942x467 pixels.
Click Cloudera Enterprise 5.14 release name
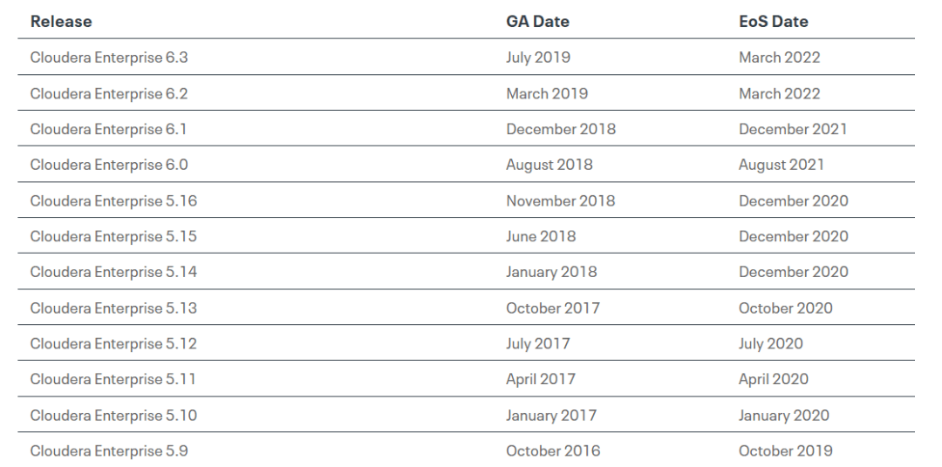(x=113, y=272)
